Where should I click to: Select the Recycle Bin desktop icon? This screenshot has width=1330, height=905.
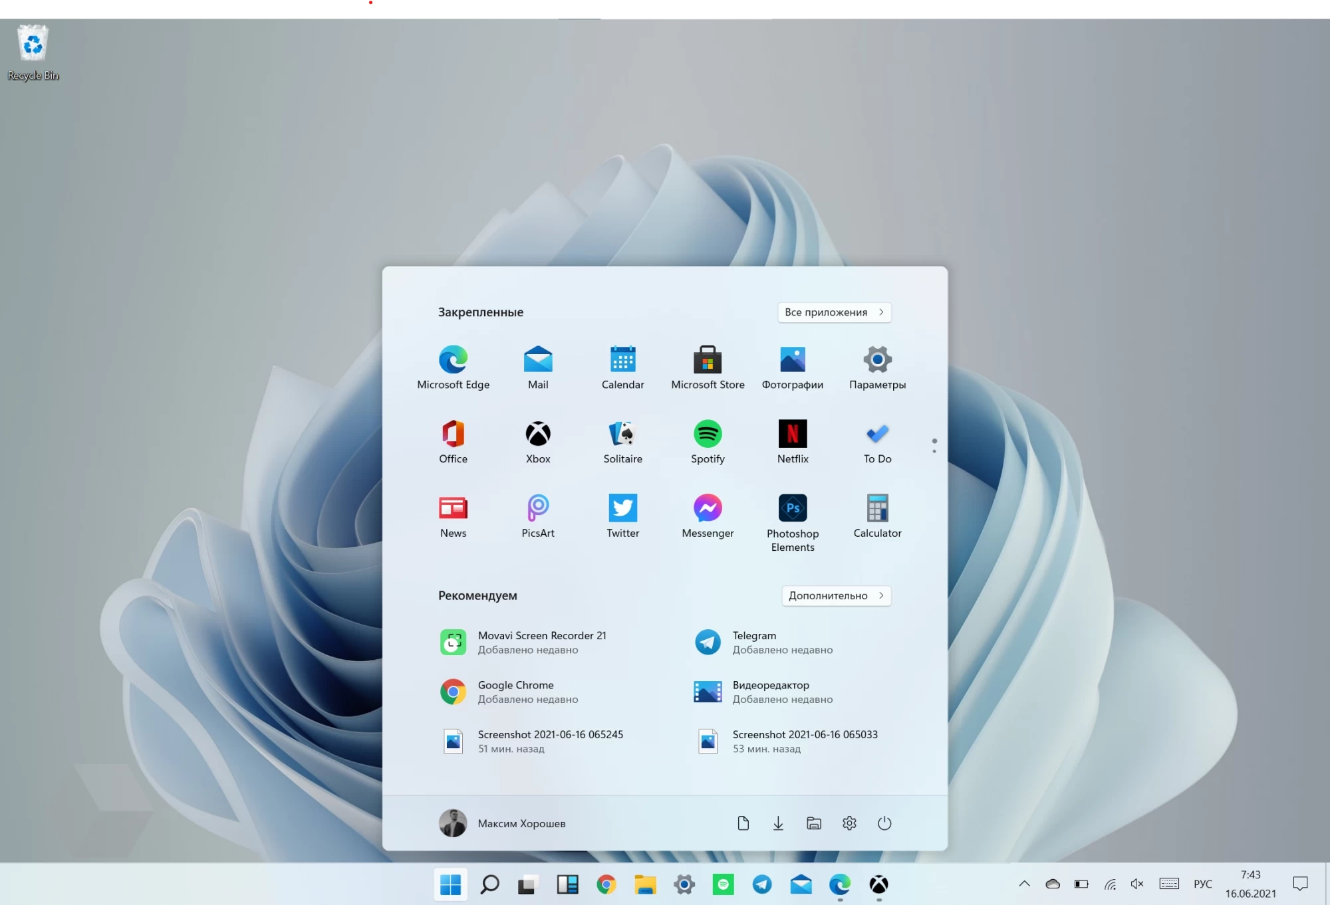[33, 53]
